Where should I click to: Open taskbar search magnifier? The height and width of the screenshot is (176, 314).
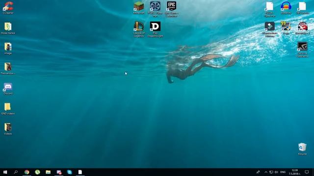tap(16, 172)
